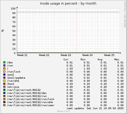Click the orange / root legend swatch
The image size is (127, 114).
pos(4,68)
